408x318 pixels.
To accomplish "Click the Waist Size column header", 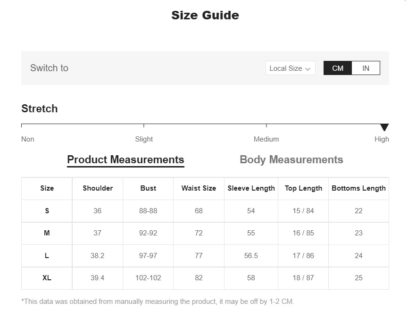I will pos(199,188).
